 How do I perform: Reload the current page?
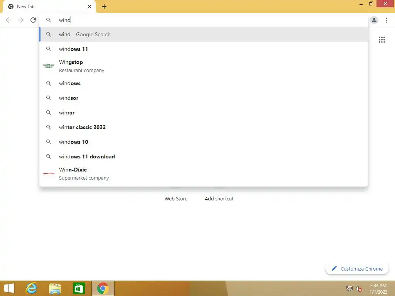click(33, 20)
